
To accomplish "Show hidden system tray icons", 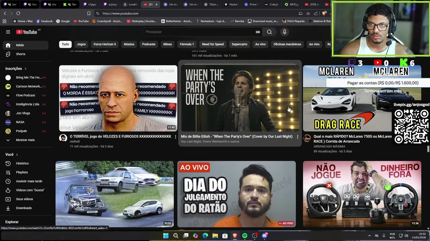I will click(x=369, y=236).
